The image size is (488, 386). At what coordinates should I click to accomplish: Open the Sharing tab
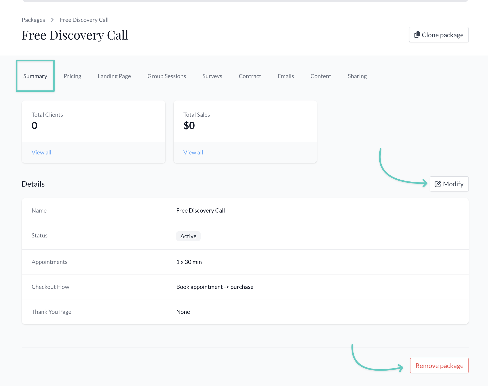pyautogui.click(x=357, y=76)
